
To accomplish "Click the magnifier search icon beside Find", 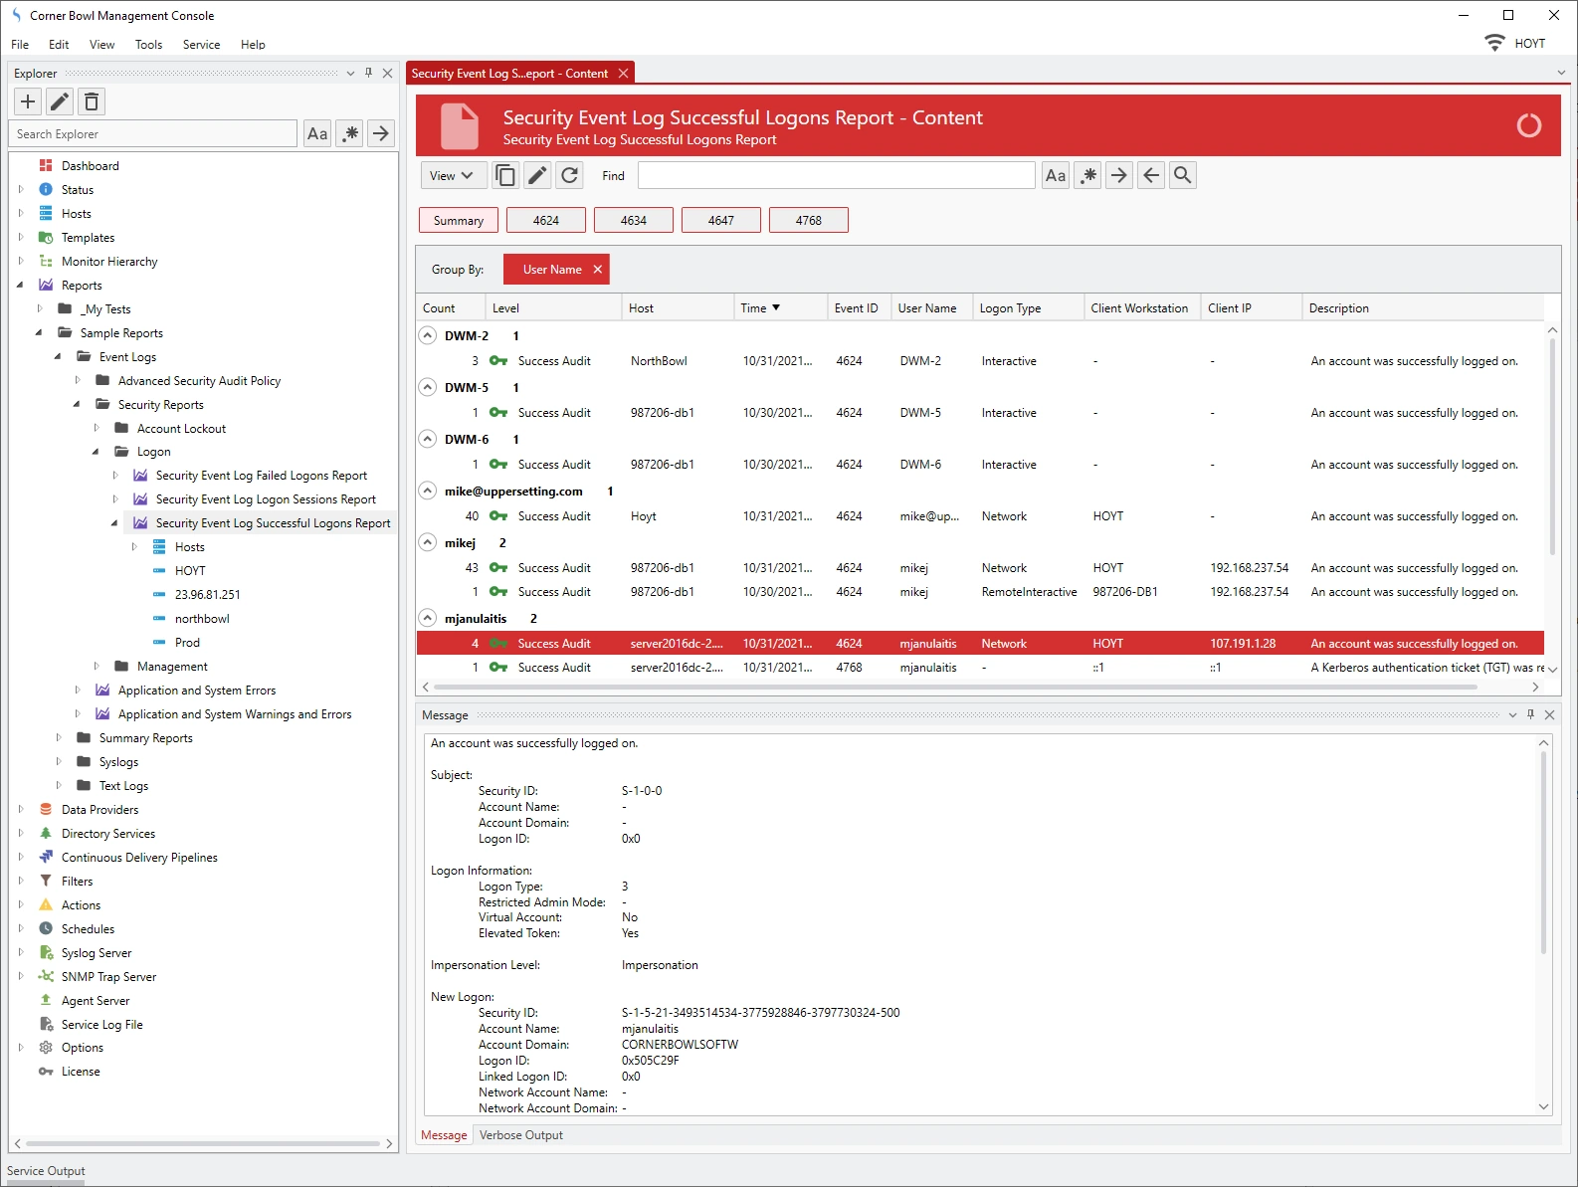I will 1182,176.
